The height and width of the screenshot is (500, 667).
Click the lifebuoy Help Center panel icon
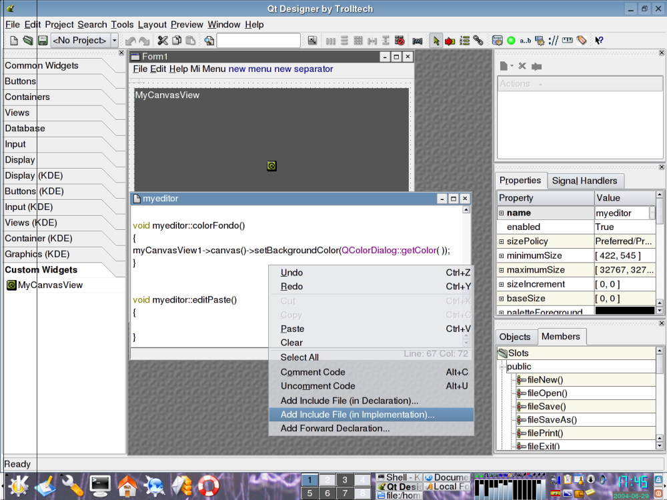(208, 486)
